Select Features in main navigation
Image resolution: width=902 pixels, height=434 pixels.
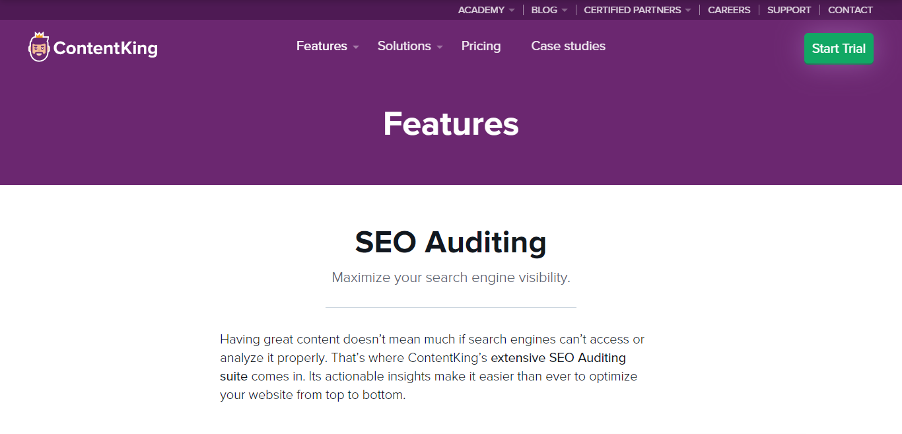322,46
